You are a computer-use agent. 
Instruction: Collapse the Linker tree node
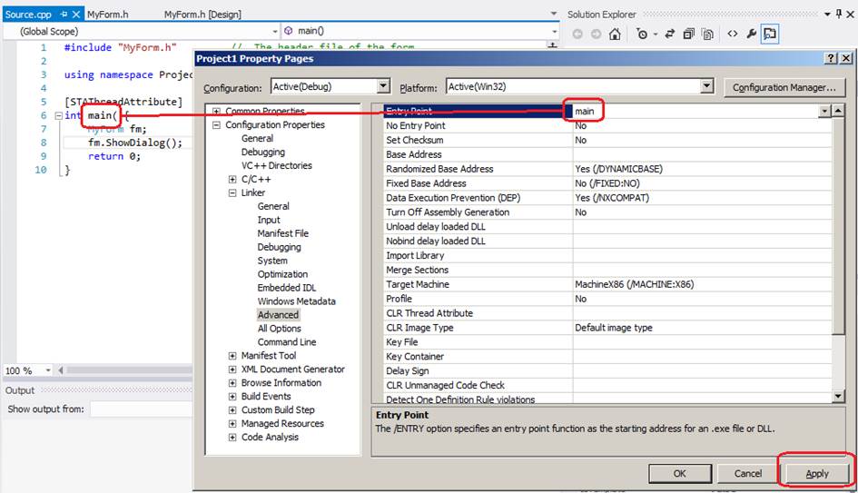[233, 192]
